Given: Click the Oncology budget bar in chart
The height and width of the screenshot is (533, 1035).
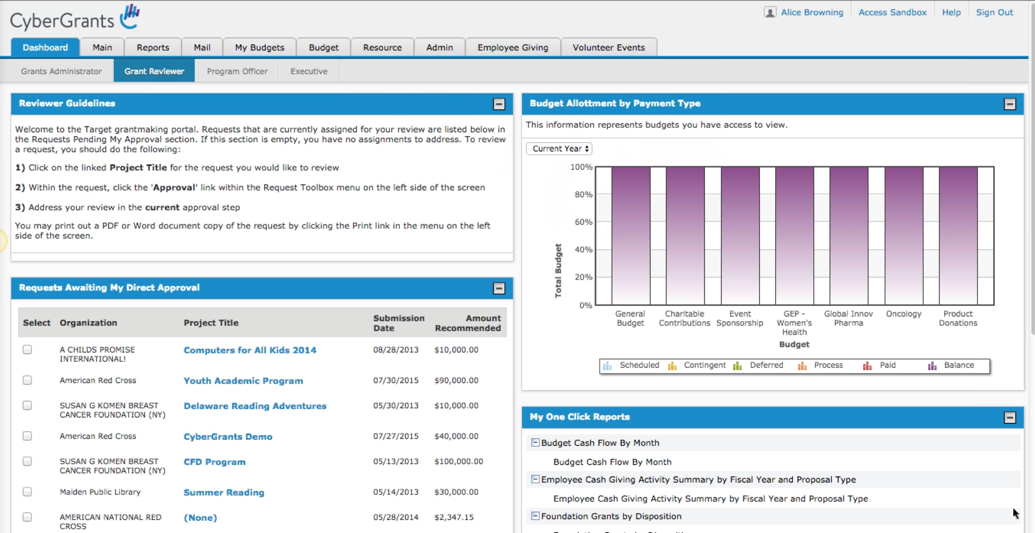Looking at the screenshot, I should [903, 235].
